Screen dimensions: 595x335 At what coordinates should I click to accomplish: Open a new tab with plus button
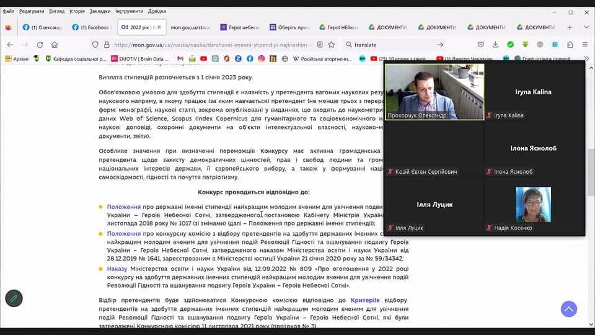(570, 27)
